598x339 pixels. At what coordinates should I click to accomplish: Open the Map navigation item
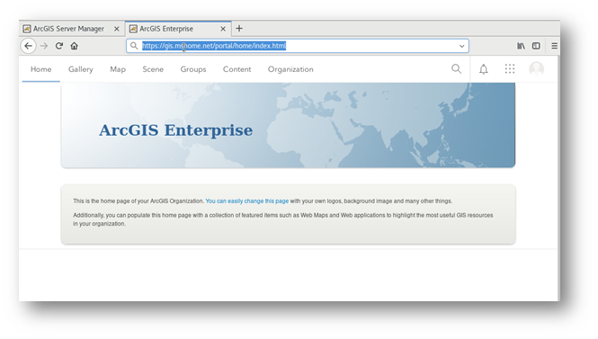tap(118, 69)
